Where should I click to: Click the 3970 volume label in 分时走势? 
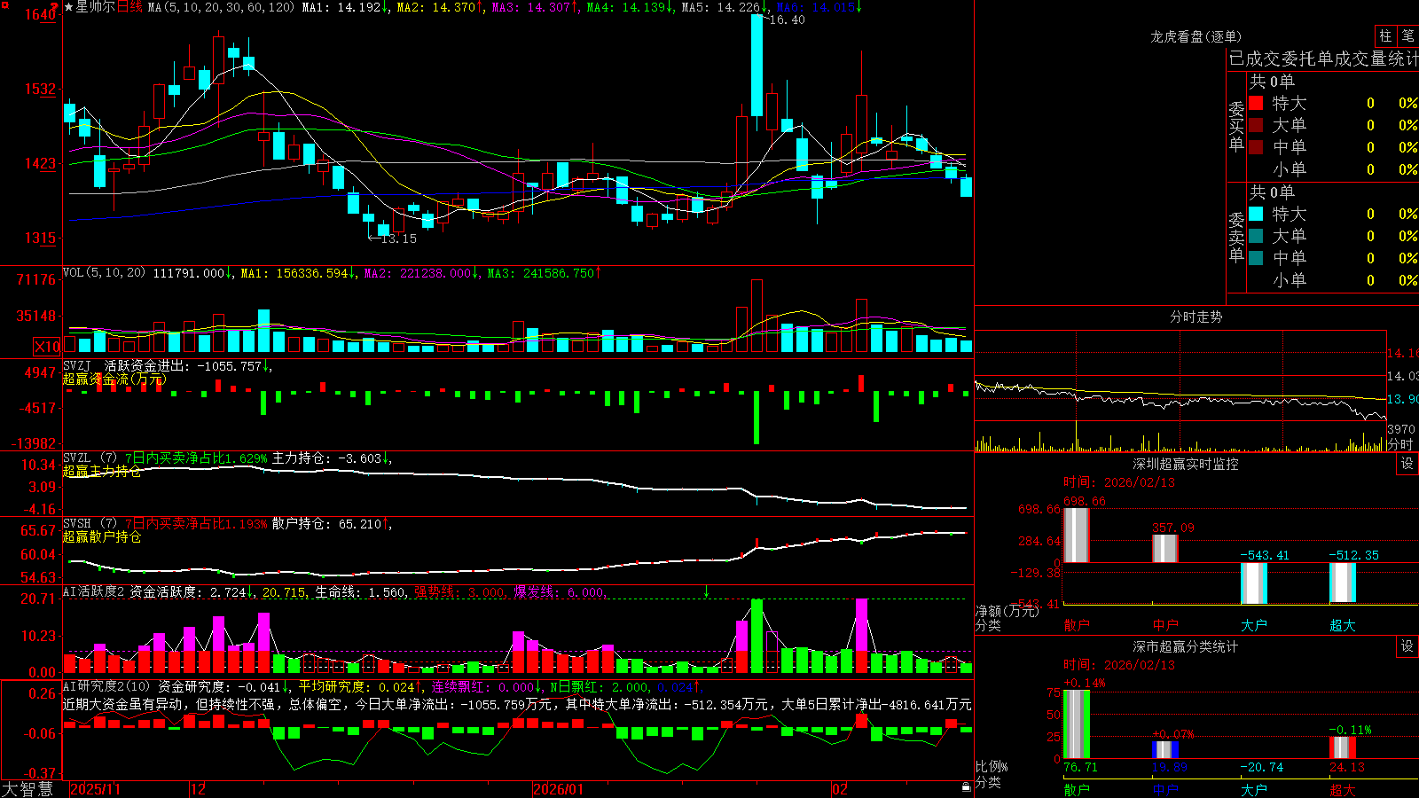pos(1401,429)
